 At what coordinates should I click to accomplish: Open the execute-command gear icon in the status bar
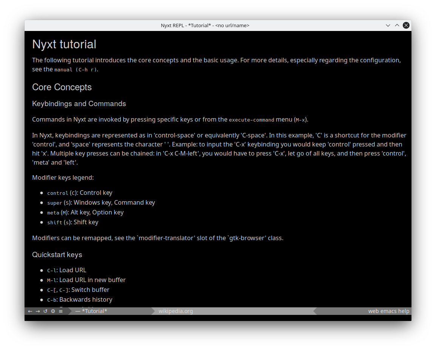pos(53,311)
